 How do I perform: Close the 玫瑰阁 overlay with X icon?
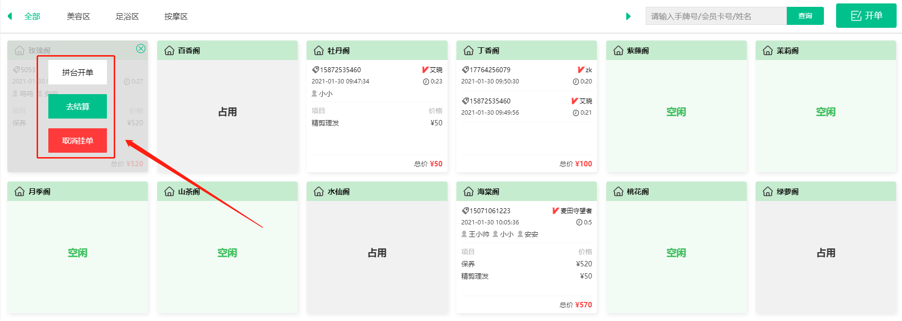point(141,48)
